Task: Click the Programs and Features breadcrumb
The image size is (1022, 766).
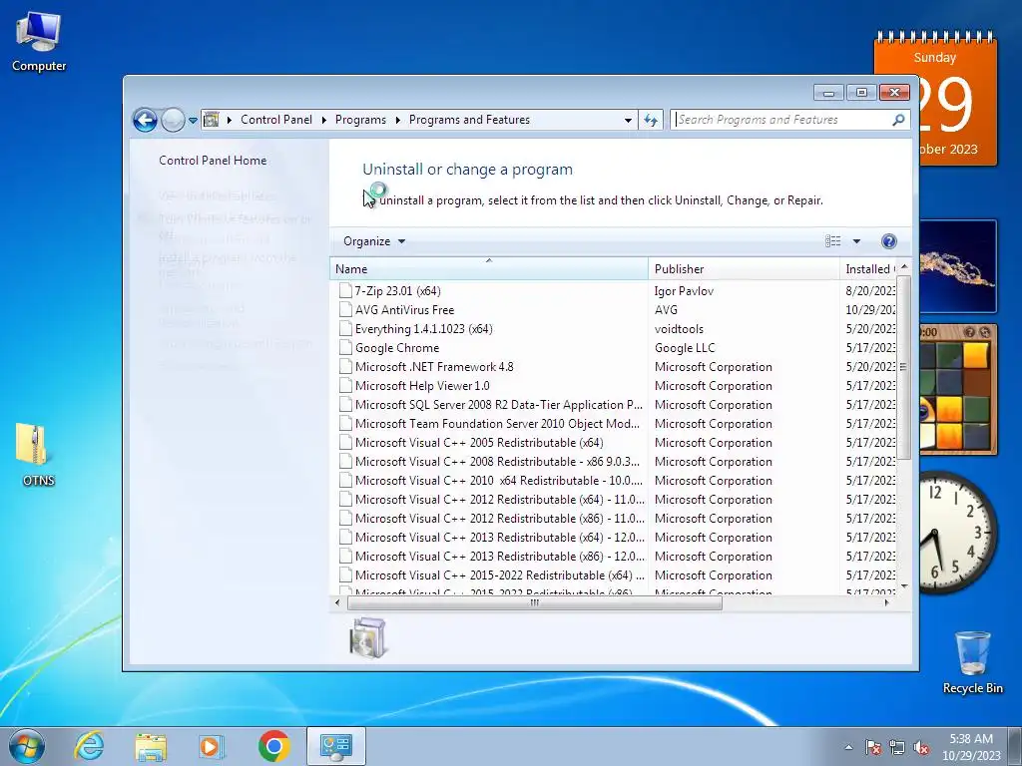Action: click(x=469, y=120)
